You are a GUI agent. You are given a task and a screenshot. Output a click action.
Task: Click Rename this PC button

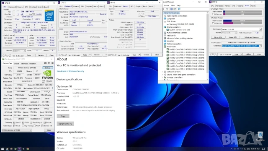pos(65,124)
